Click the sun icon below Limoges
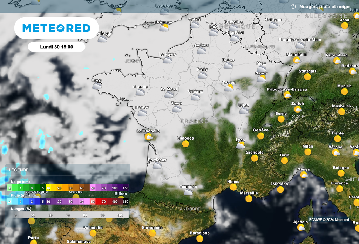The width and height of the screenshot is (359, 244). 185,144
